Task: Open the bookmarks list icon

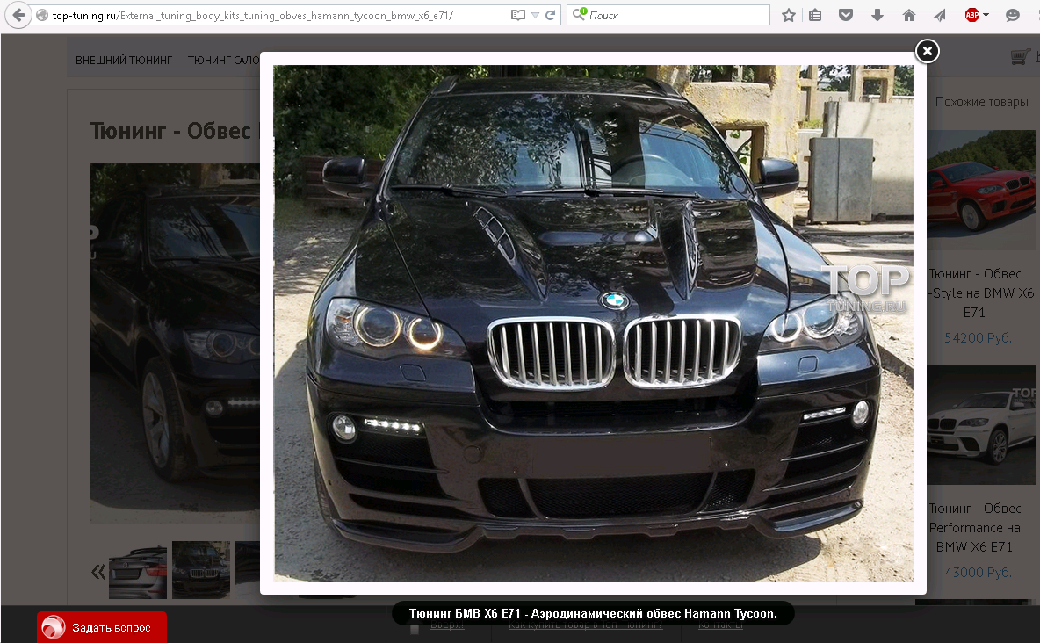Action: (x=815, y=15)
